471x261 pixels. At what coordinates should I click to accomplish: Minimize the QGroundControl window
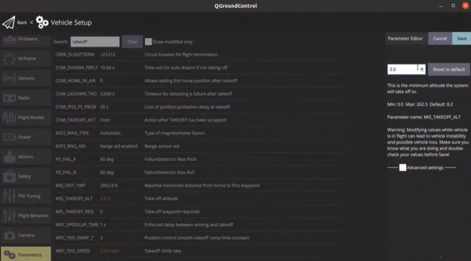coord(442,6)
